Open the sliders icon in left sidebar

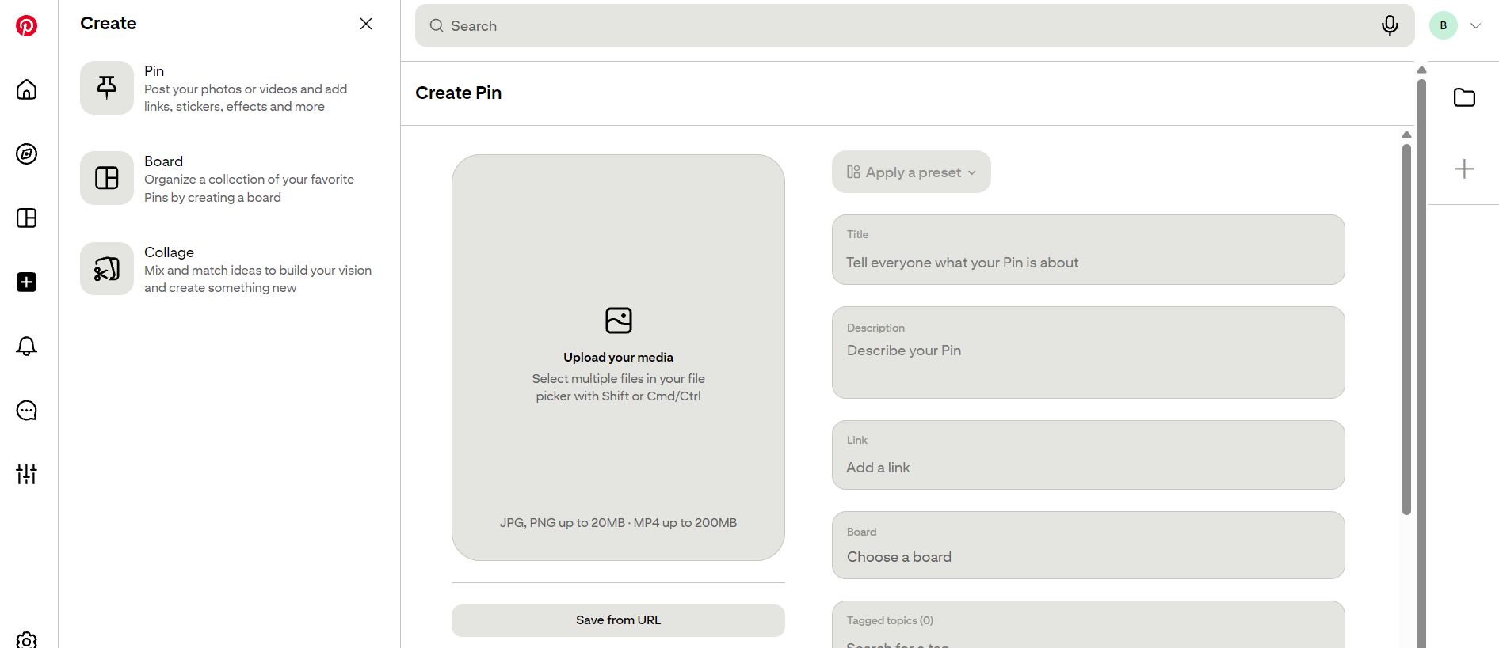point(26,474)
